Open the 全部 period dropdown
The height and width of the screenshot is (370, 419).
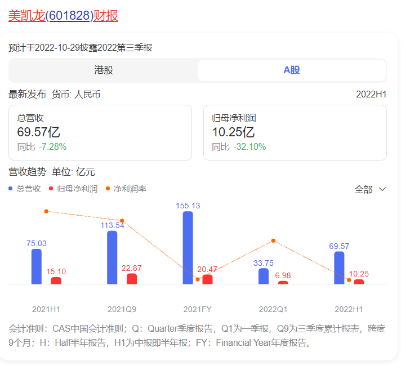[x=370, y=189]
